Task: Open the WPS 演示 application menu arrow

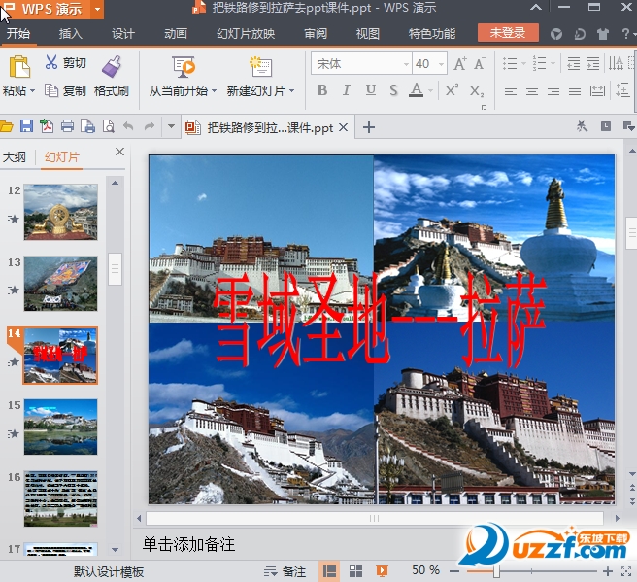Action: tap(97, 9)
